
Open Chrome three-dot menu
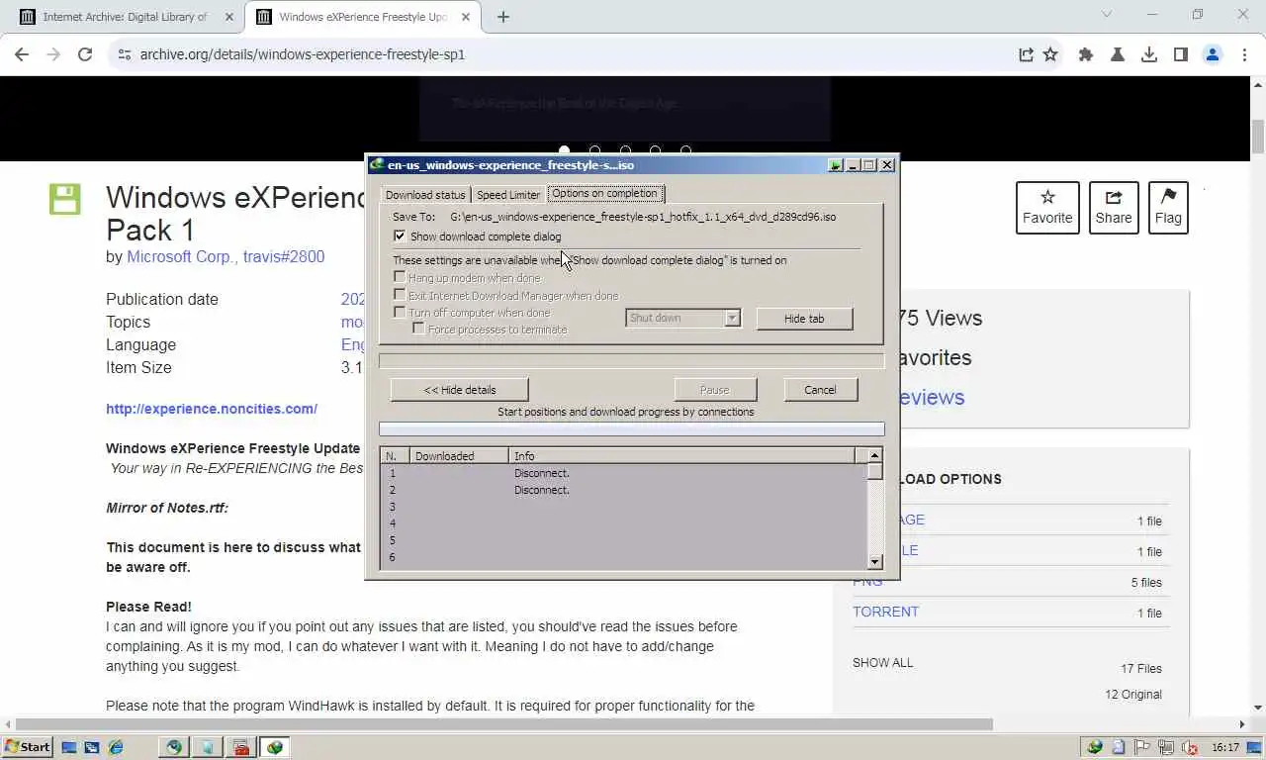1244,54
